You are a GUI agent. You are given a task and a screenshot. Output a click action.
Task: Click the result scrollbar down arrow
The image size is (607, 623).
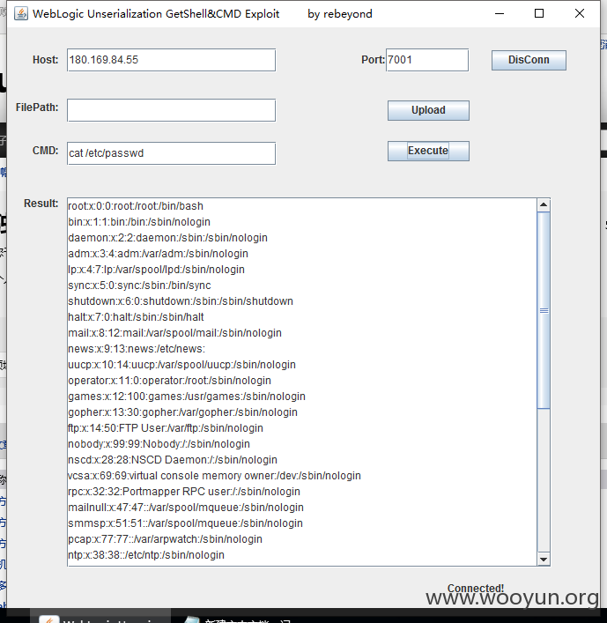click(x=543, y=559)
